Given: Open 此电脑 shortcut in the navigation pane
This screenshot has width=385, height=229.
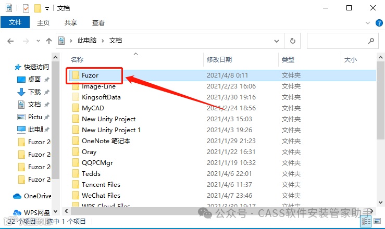Looking at the screenshot, I should click(35, 130).
